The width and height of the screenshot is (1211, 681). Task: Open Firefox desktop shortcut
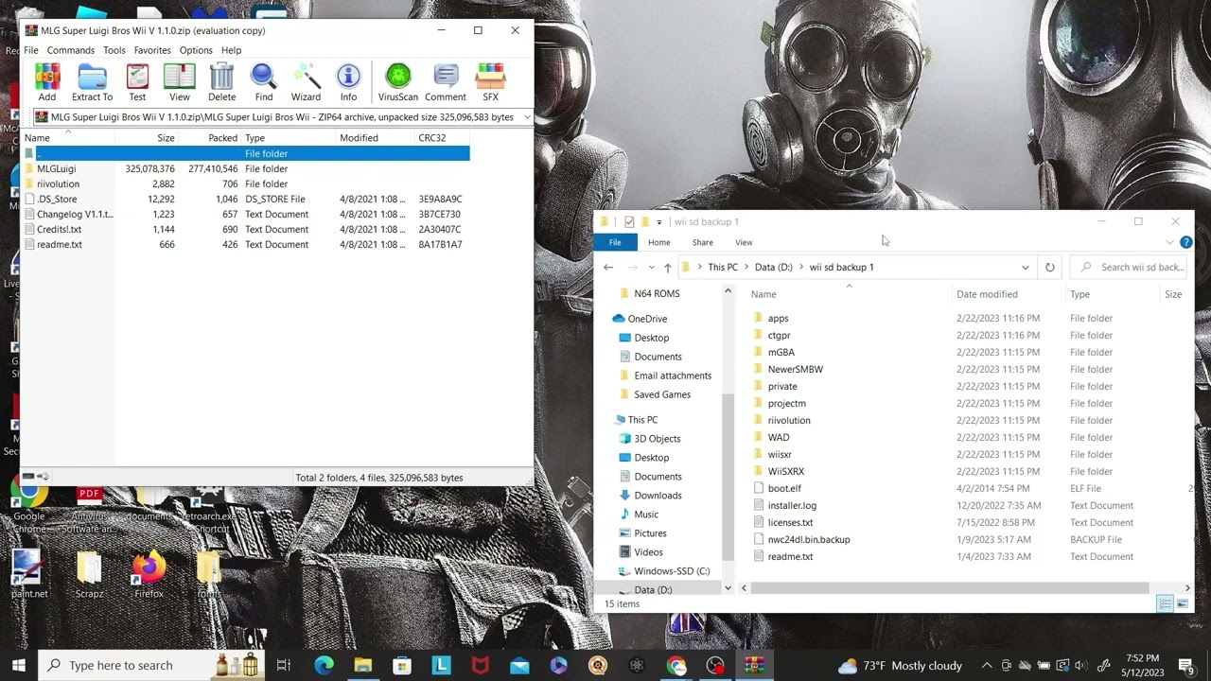(x=149, y=575)
